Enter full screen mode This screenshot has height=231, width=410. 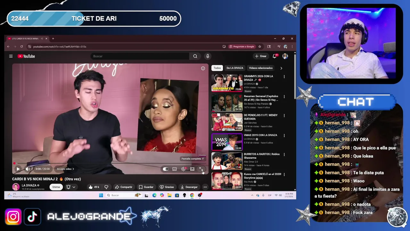click(201, 169)
